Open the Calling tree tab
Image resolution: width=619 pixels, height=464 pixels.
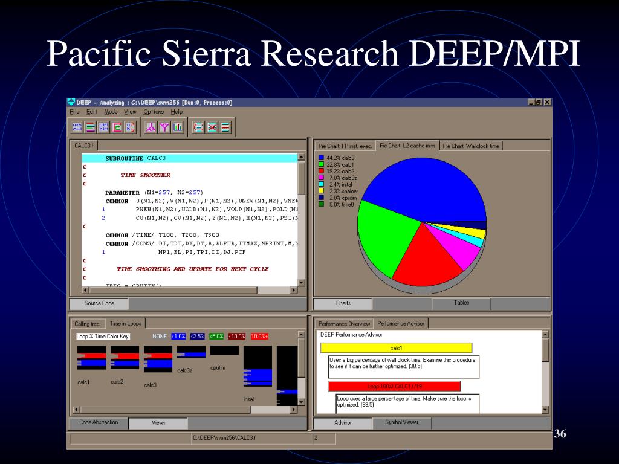click(88, 324)
